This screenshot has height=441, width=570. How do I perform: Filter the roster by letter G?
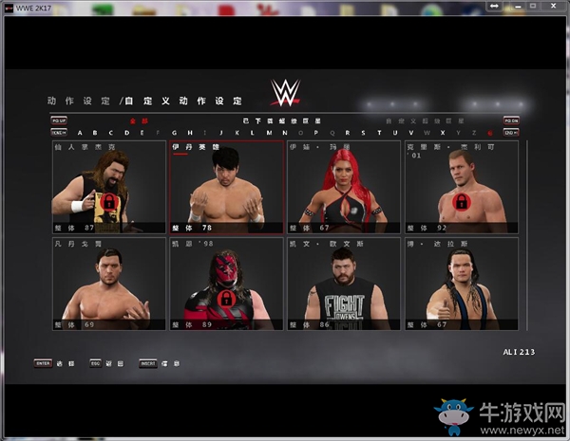pyautogui.click(x=174, y=133)
